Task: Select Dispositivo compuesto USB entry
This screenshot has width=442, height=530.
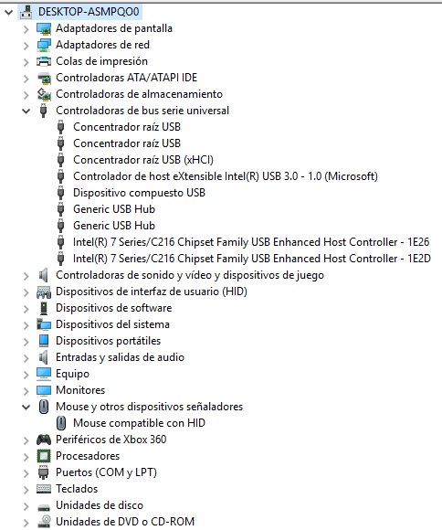Action: click(139, 193)
